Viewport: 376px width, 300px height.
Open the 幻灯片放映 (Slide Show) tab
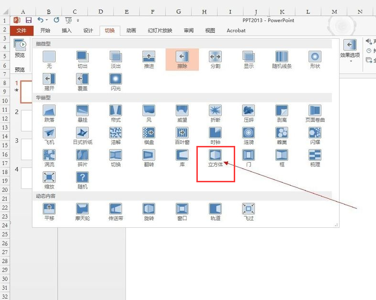[160, 31]
